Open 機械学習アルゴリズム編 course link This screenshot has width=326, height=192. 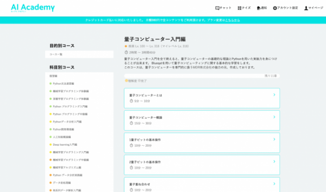point(67,167)
